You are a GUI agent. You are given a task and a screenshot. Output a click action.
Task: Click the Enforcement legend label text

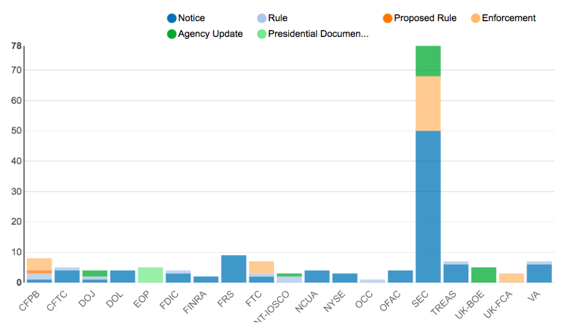tap(508, 18)
